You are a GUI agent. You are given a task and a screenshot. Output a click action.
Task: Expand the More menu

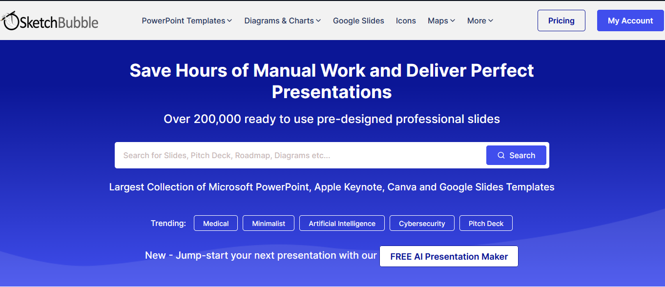click(480, 20)
